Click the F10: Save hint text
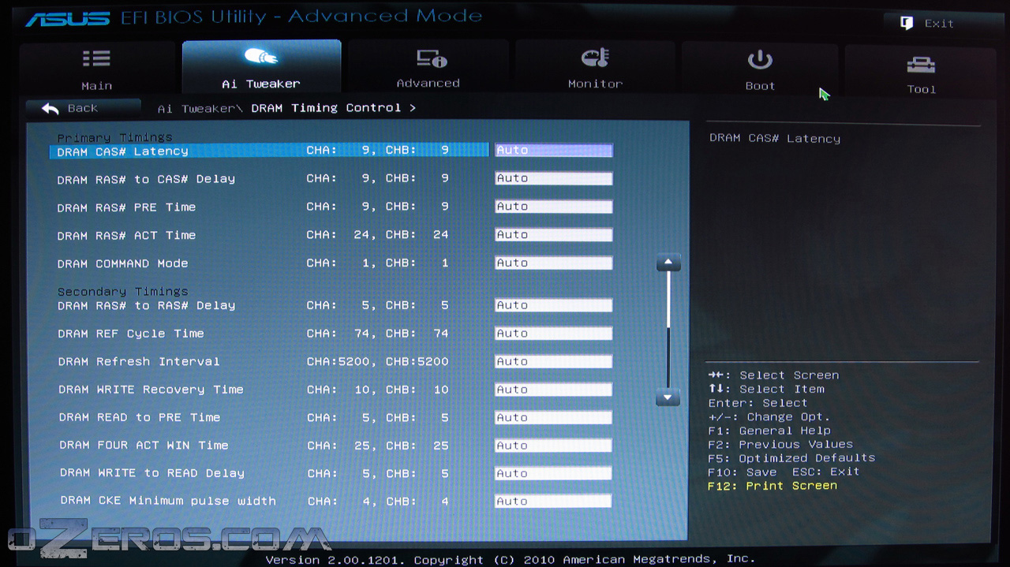Screen dimensions: 1010x567 pyautogui.click(x=743, y=472)
